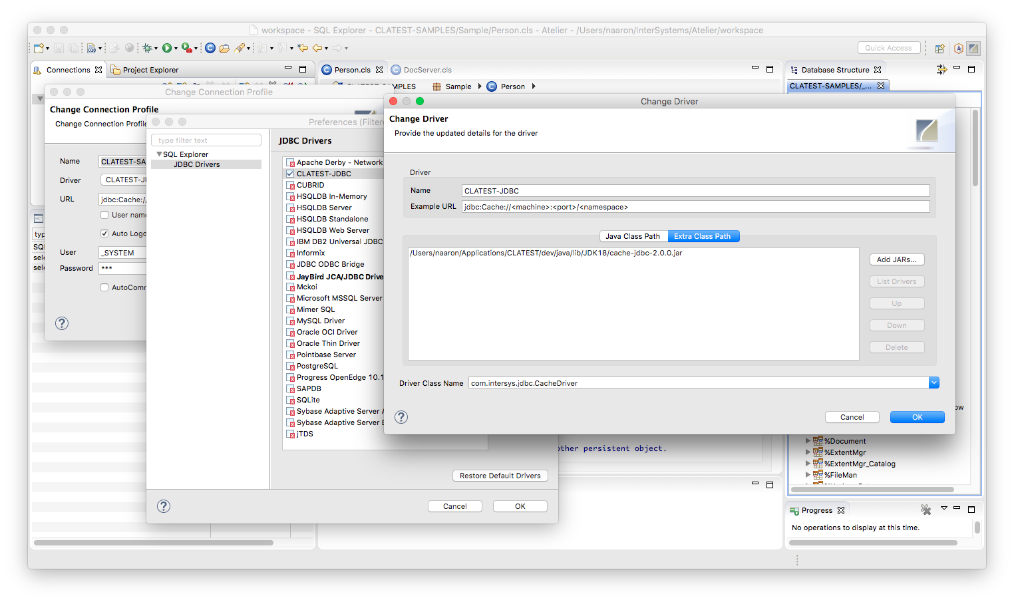
Task: Click the Debug bug icon in toolbar
Action: pyautogui.click(x=147, y=48)
